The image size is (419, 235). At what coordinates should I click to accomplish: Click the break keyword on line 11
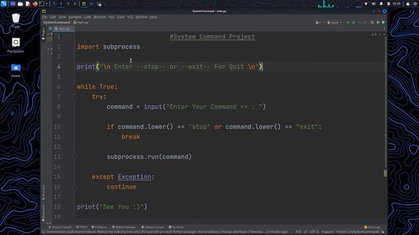(131, 136)
